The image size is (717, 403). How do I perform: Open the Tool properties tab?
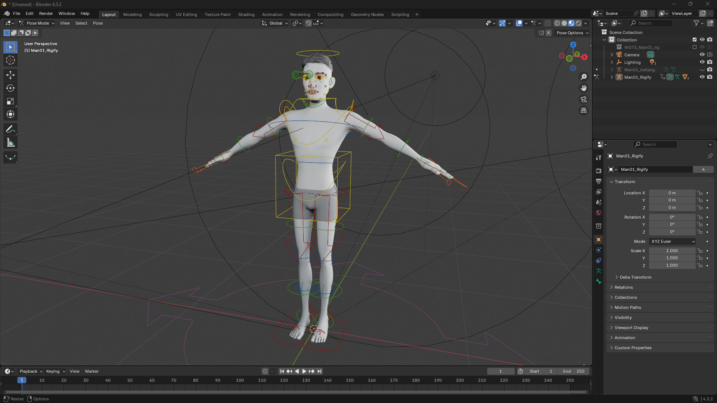point(599,157)
